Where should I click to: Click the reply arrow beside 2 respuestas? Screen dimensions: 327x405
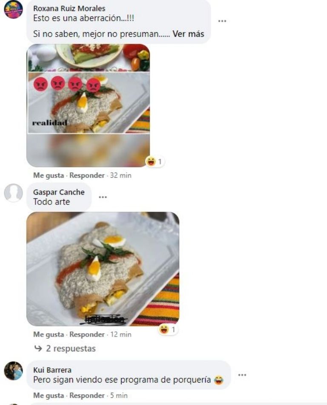[x=38, y=348]
